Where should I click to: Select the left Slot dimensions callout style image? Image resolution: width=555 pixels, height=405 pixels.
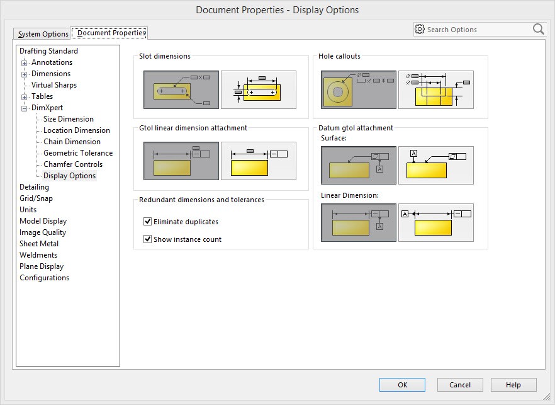(x=181, y=89)
